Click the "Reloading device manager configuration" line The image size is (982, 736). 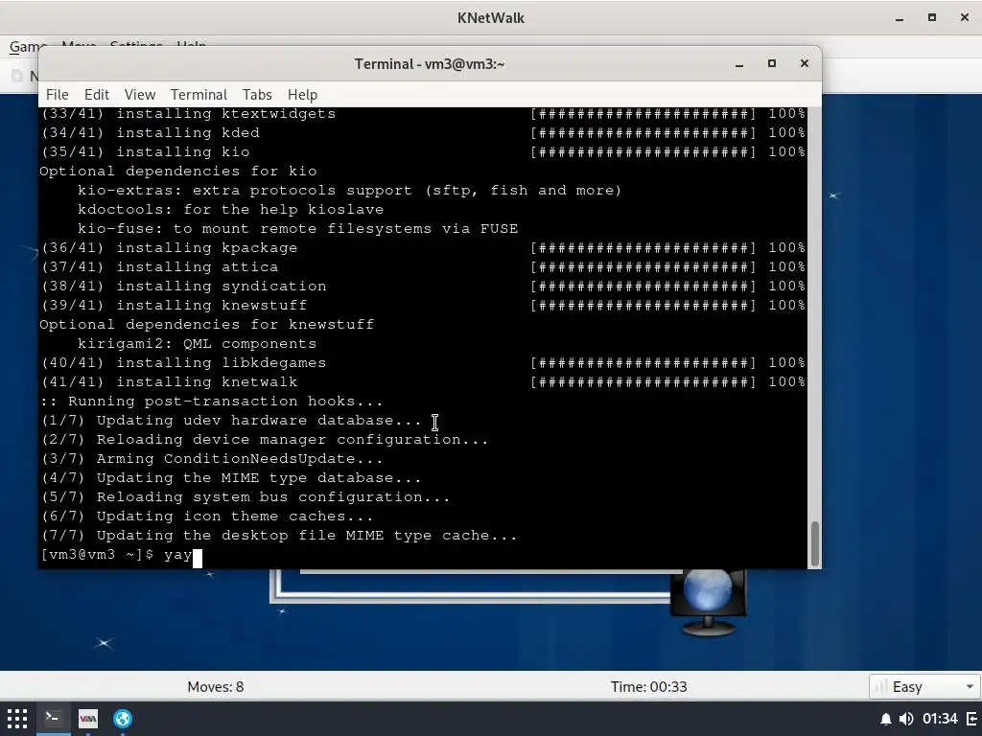pos(265,439)
